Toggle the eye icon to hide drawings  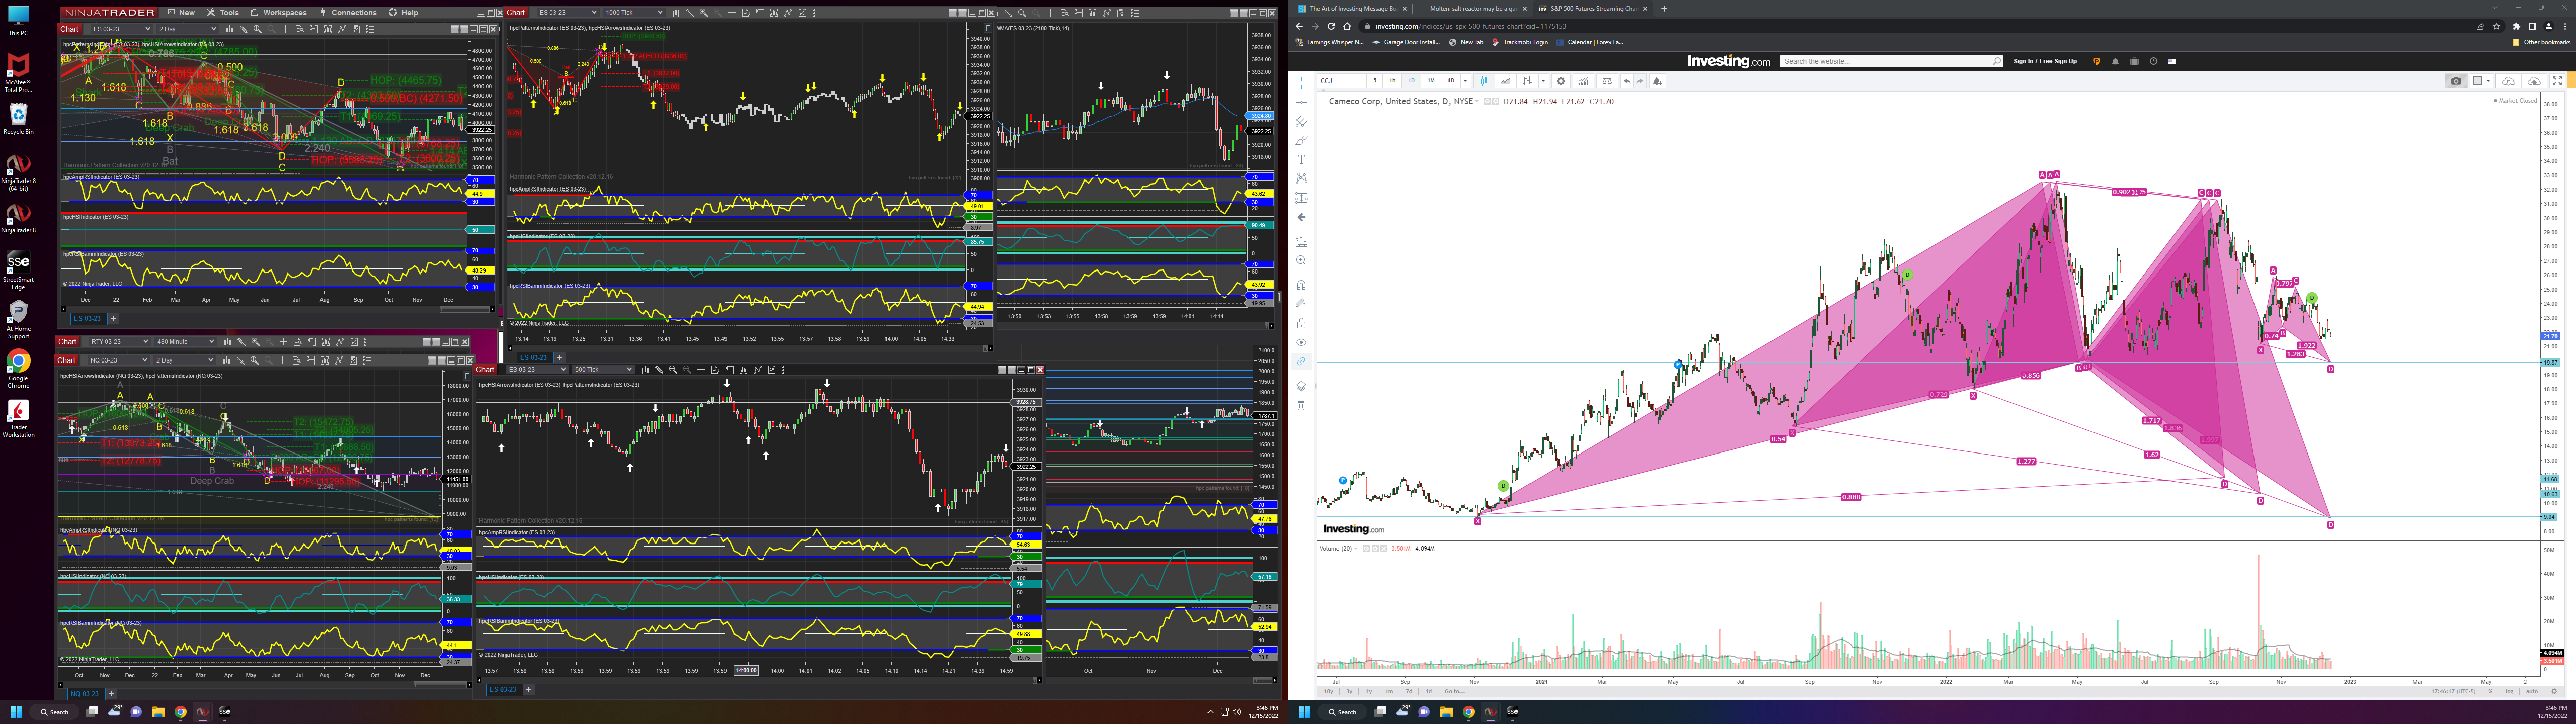coord(1301,343)
